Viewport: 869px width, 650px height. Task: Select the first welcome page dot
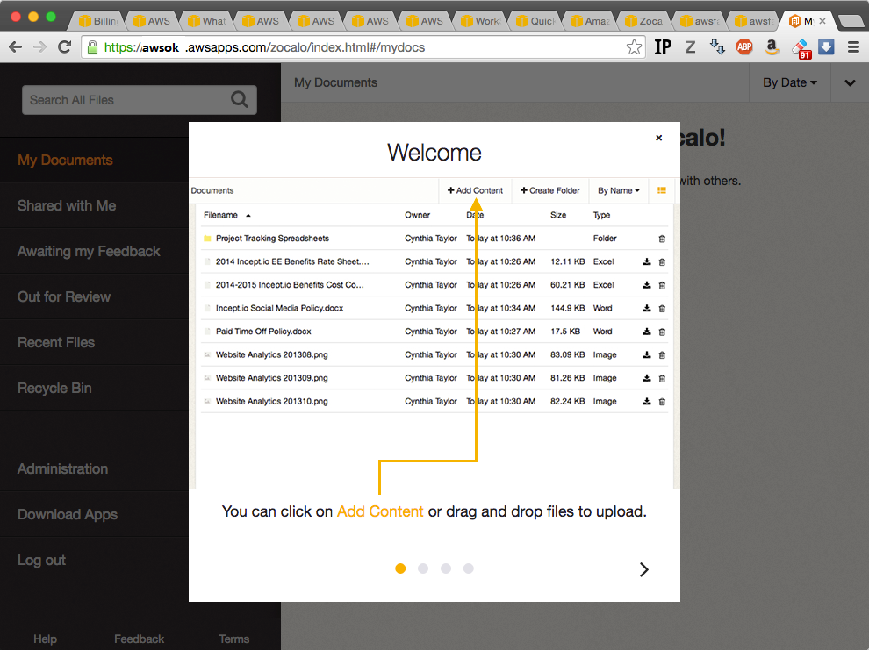tap(400, 568)
